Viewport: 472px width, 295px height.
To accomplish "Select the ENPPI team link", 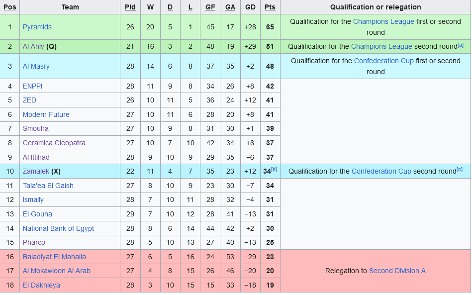I will point(33,86).
